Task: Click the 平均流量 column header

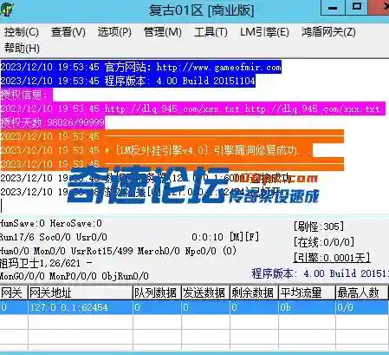Action: click(307, 293)
